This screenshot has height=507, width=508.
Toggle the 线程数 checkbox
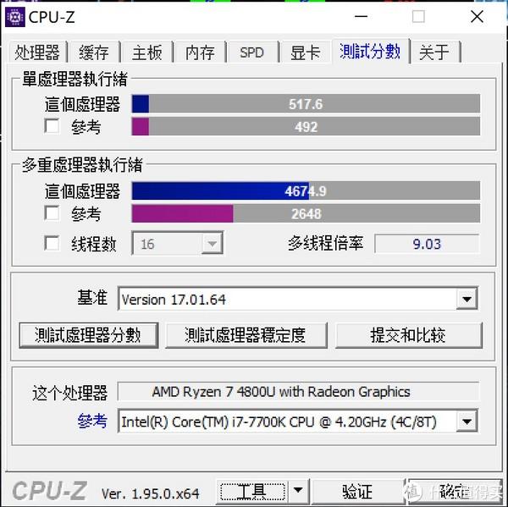[52, 243]
